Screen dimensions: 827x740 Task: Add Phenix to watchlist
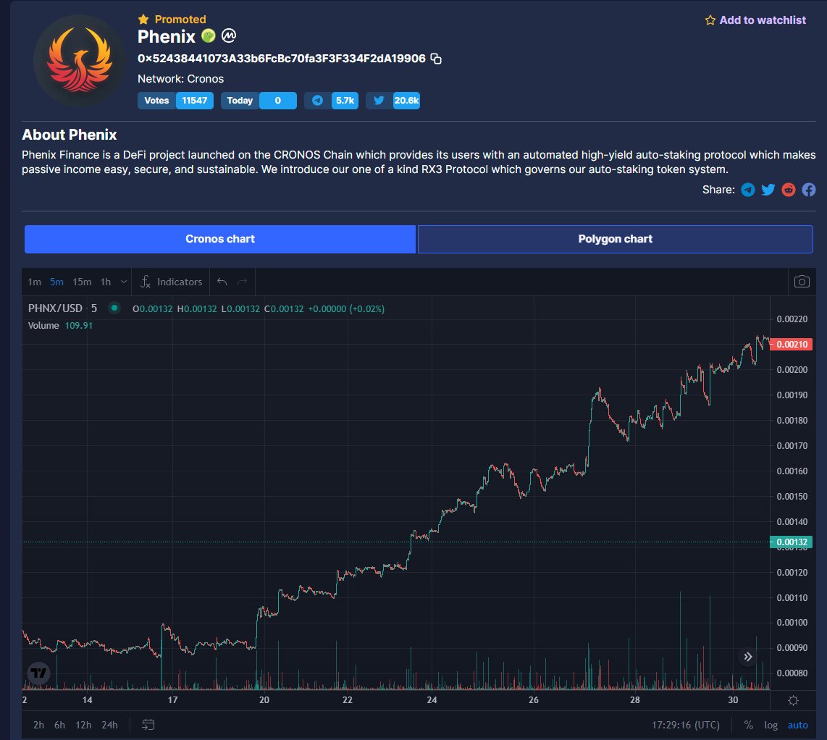point(755,21)
